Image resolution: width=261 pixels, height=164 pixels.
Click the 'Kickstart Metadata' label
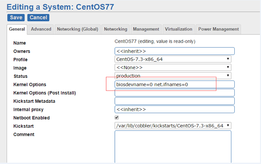click(34, 101)
